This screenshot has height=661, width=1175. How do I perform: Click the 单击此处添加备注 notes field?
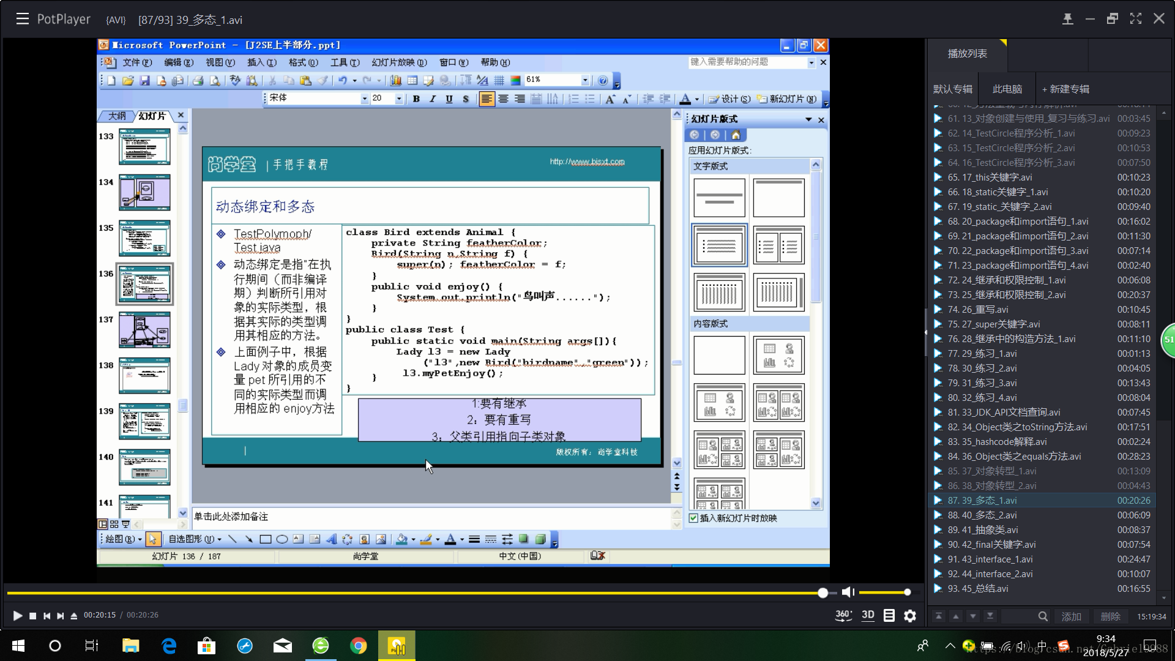(431, 517)
